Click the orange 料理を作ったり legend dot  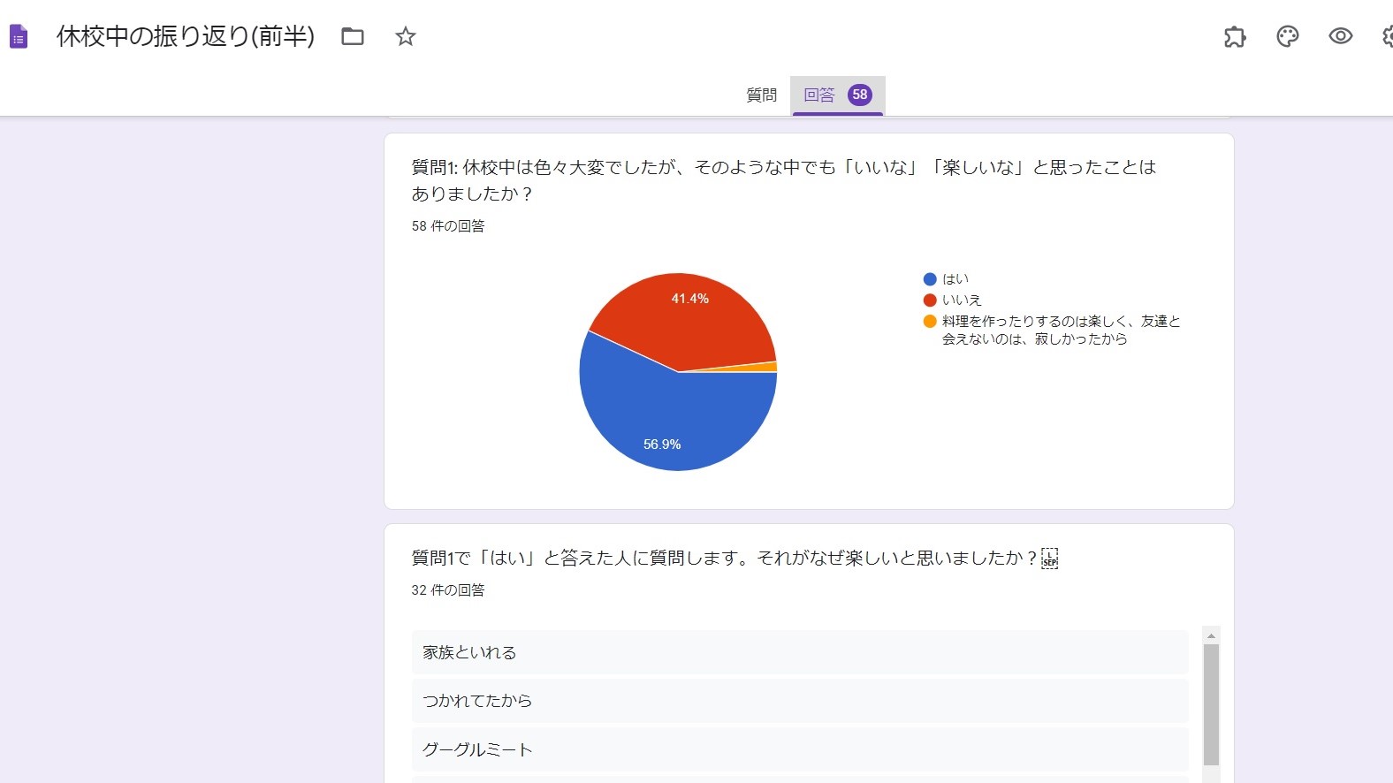click(x=930, y=322)
